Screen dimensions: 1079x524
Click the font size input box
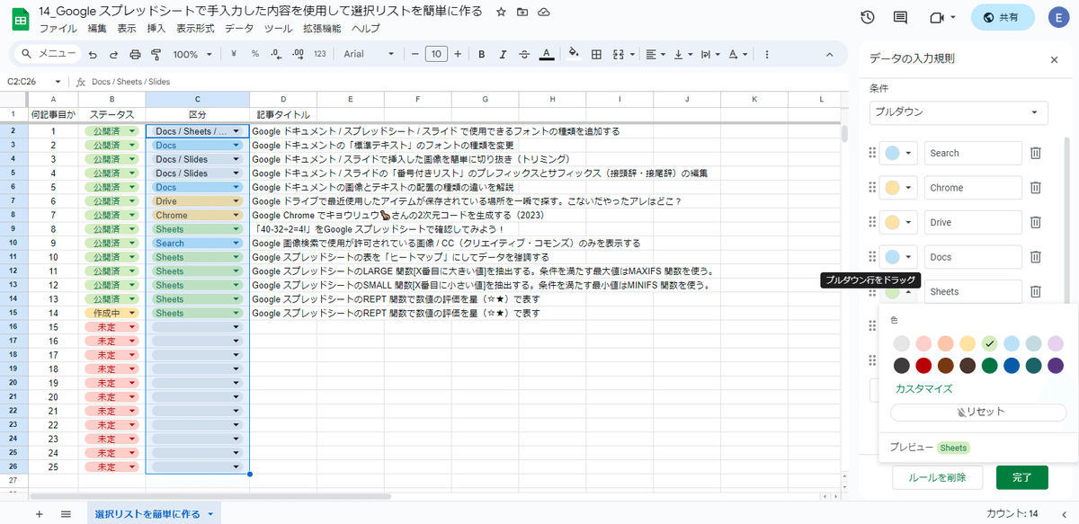coord(436,54)
